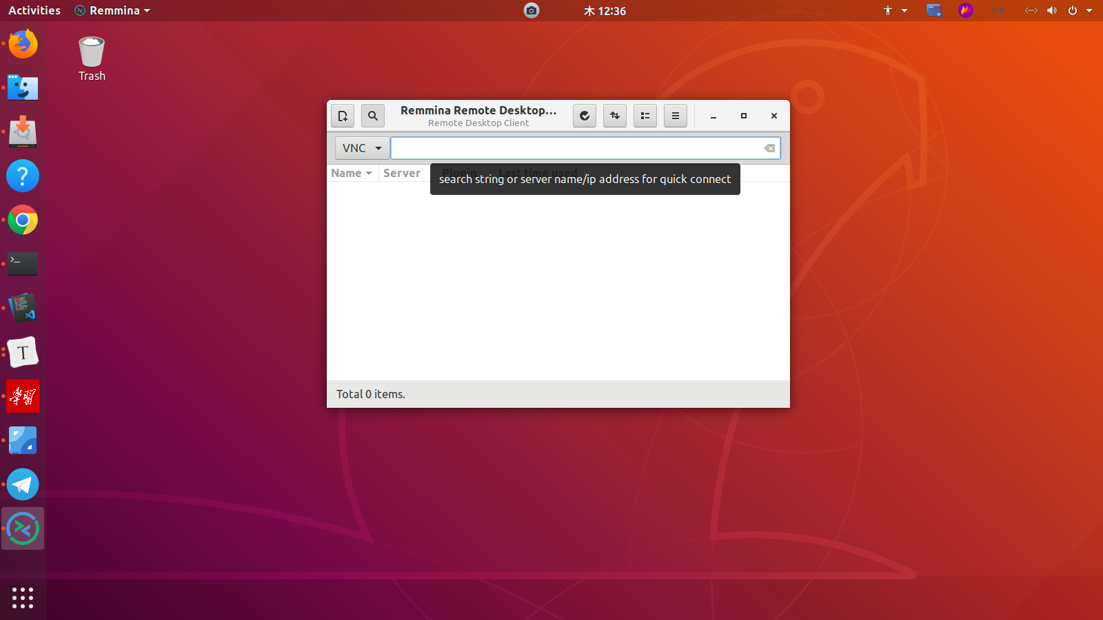Toggle the Remmina search bar magnifier button
This screenshot has width=1103, height=620.
373,116
